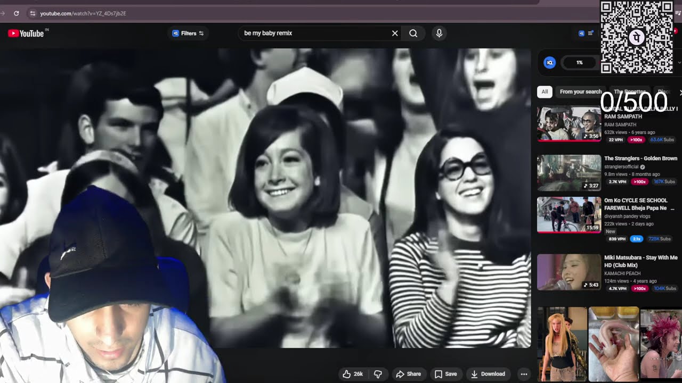Click the 2.7K VPH badge

(x=617, y=182)
